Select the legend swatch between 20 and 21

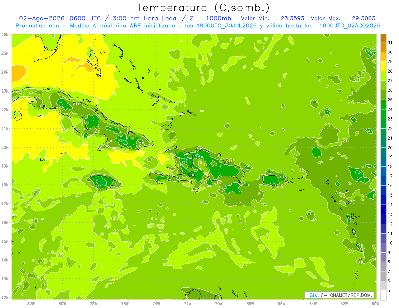[383, 143]
